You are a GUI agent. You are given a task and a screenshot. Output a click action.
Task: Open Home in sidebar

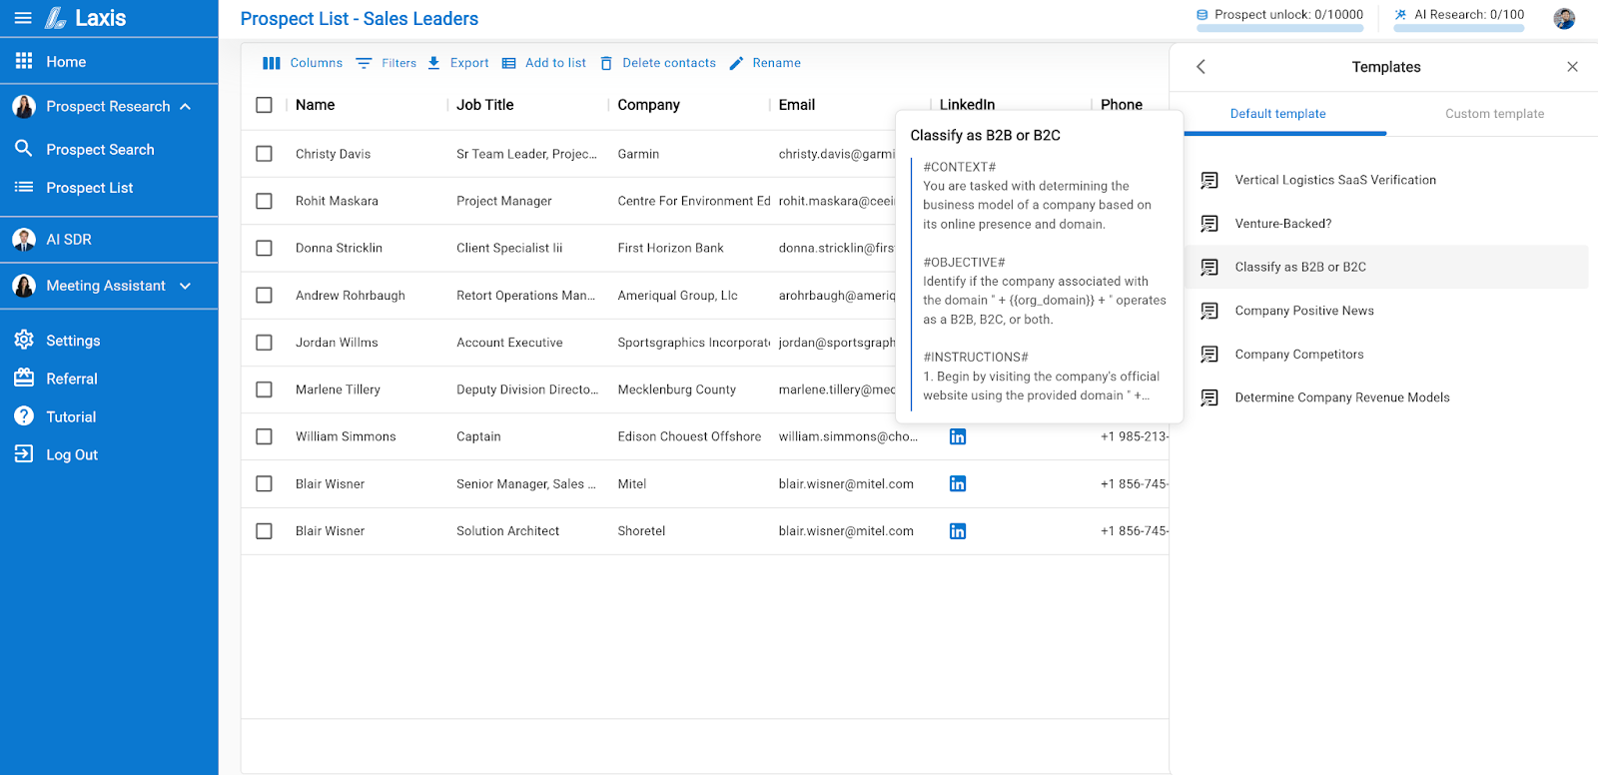point(66,62)
